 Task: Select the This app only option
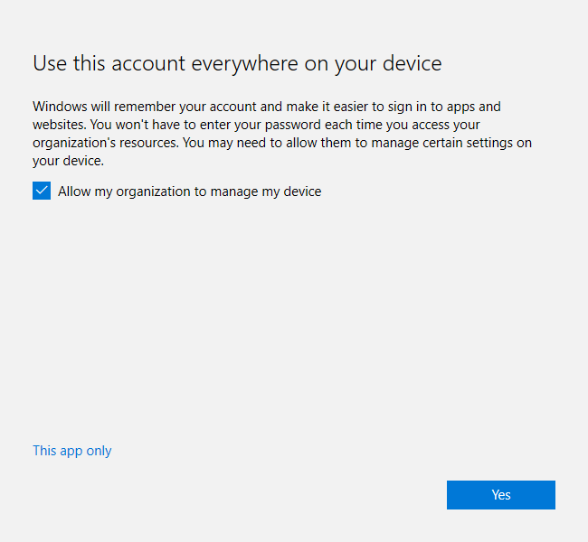(72, 451)
